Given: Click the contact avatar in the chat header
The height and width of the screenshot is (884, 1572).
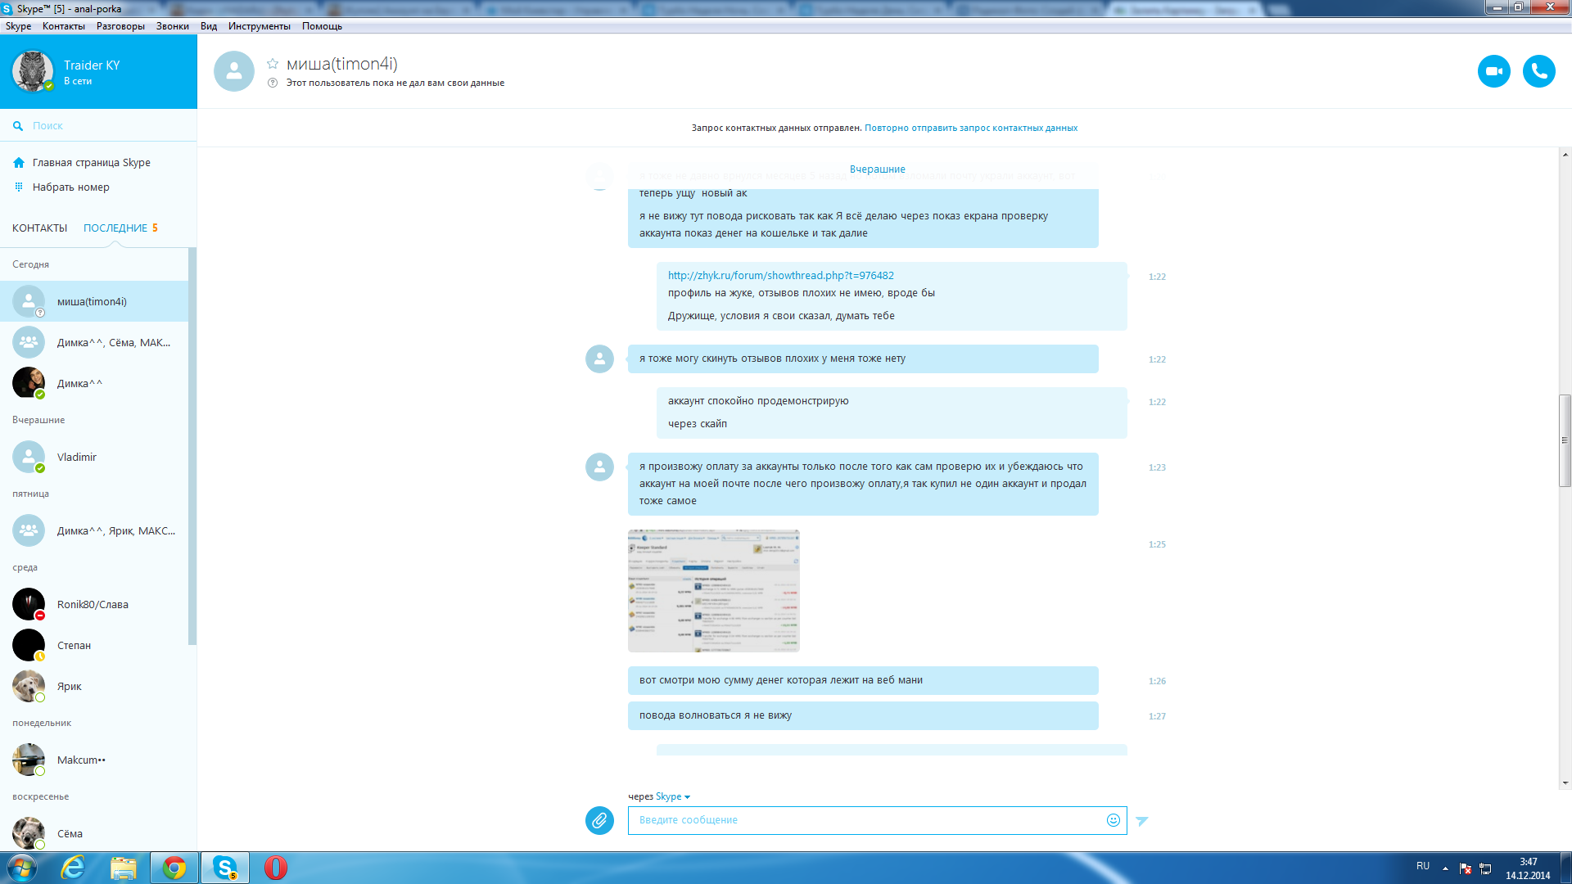Looking at the screenshot, I should coord(234,71).
